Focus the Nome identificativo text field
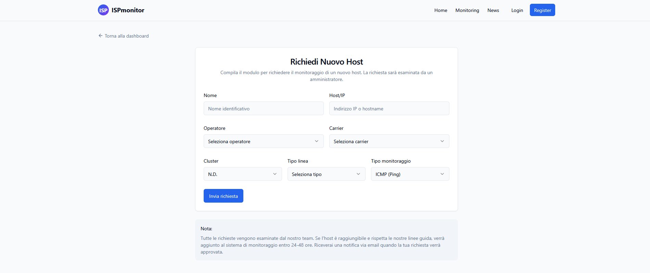This screenshot has width=650, height=273. pyautogui.click(x=263, y=108)
